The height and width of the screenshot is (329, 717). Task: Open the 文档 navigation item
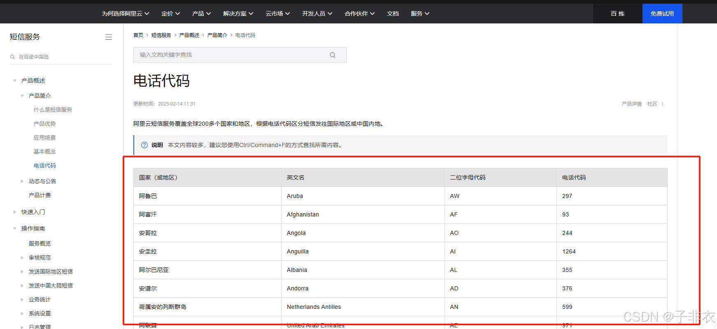point(393,14)
